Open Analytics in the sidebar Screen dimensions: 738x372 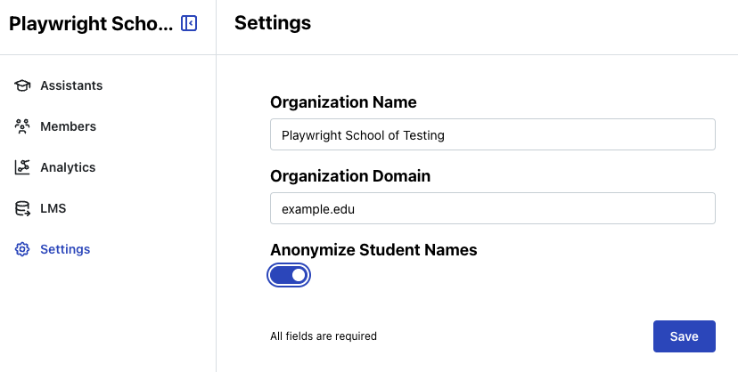[68, 167]
